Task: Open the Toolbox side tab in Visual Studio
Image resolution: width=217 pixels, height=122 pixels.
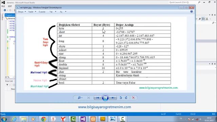Action: tap(2, 17)
